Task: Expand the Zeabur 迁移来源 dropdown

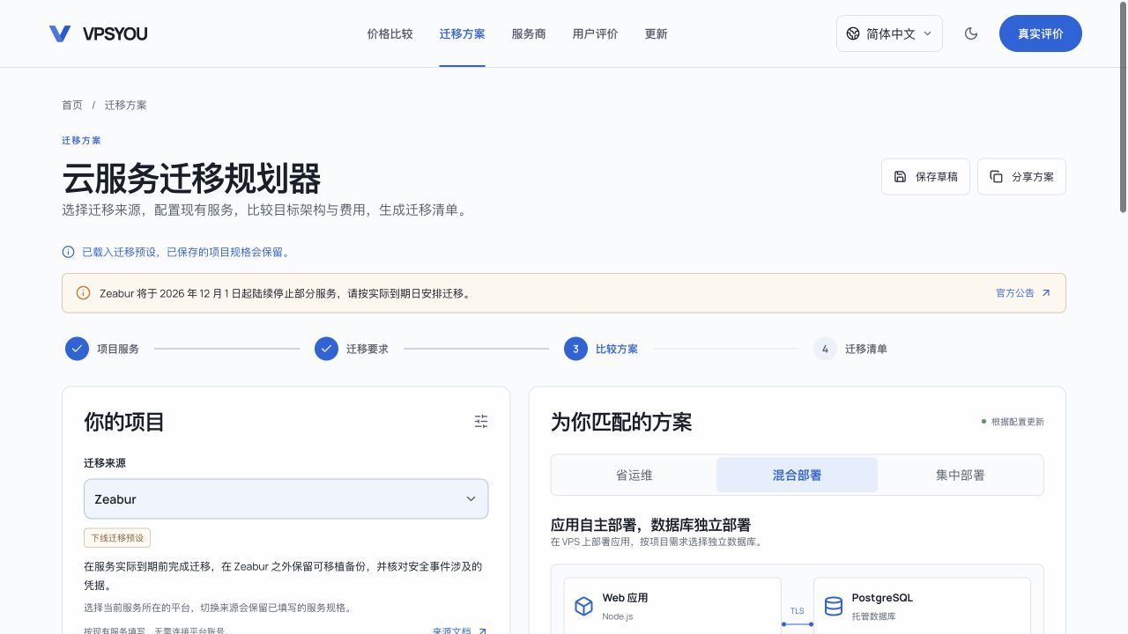Action: 286,499
